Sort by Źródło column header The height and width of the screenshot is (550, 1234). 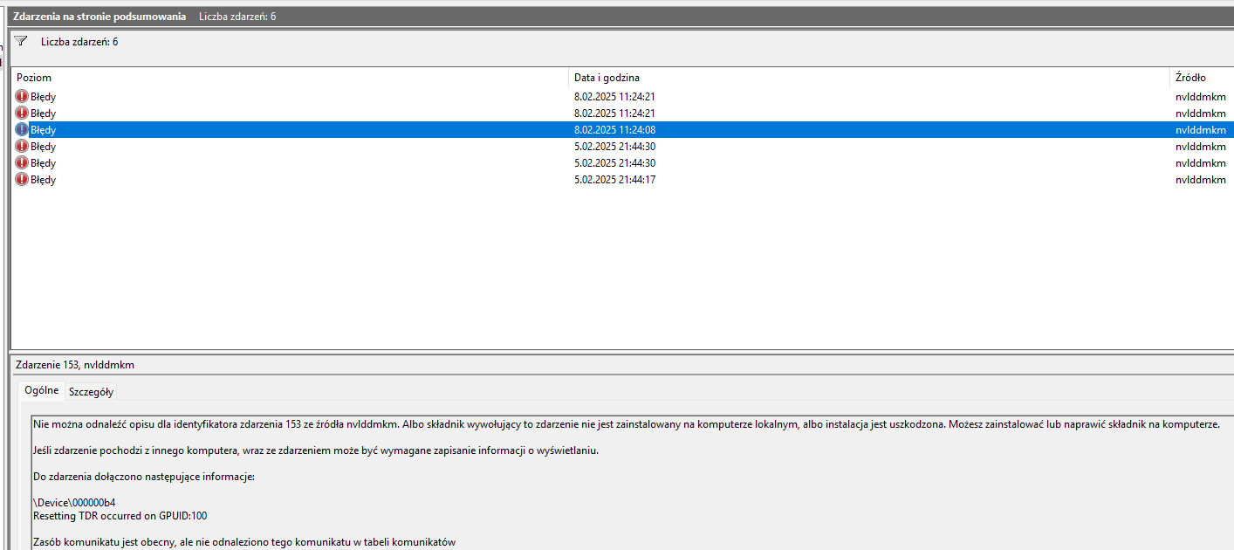(x=1202, y=78)
